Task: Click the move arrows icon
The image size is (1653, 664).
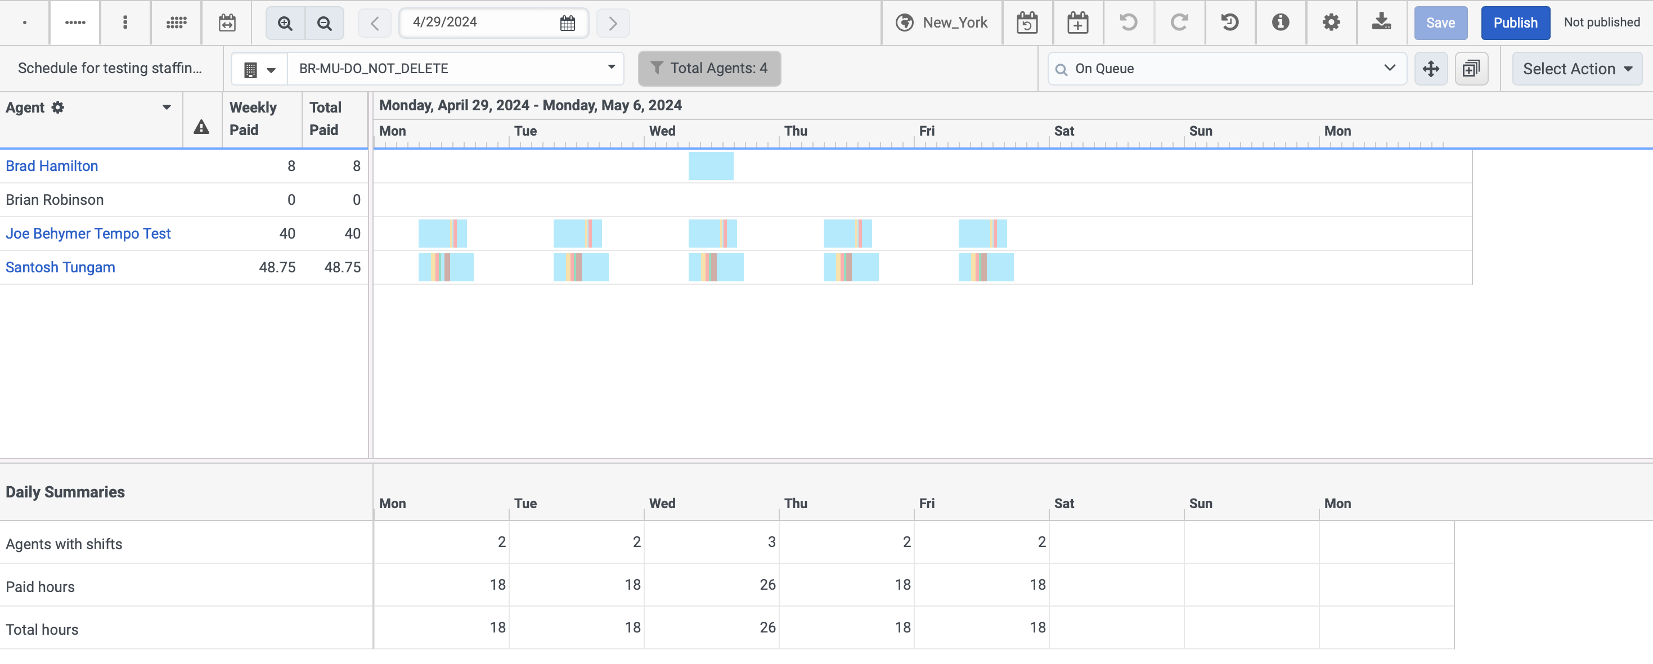Action: (1430, 69)
